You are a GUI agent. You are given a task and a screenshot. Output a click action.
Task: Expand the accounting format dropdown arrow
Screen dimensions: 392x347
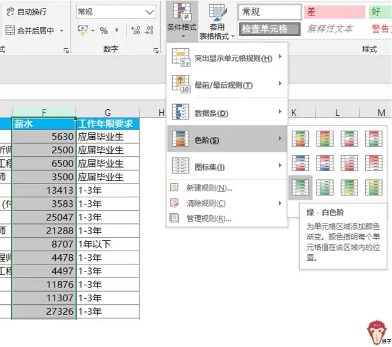(93, 30)
